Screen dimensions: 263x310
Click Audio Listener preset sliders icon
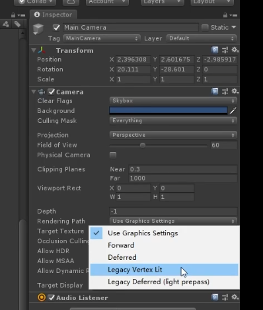225,297
